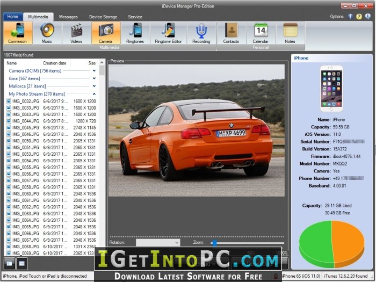The image size is (376, 282).
Task: Open the Rotation dropdown
Action: 158,242
